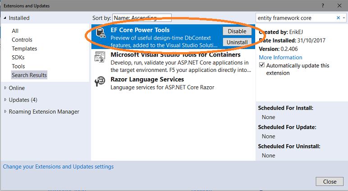This screenshot has width=348, height=191.
Task: Click the Razor Language Services icon
Action: (x=100, y=81)
